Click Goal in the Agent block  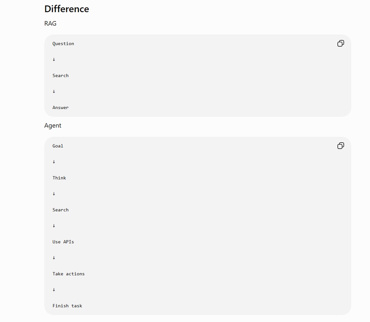coord(58,146)
